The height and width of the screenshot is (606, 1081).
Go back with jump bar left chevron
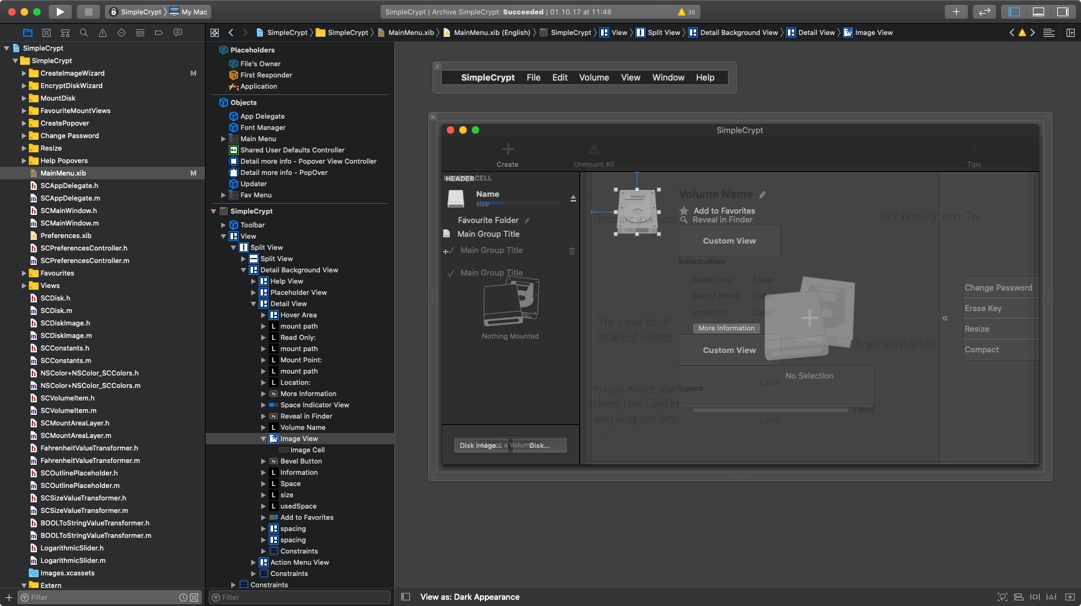pyautogui.click(x=231, y=32)
